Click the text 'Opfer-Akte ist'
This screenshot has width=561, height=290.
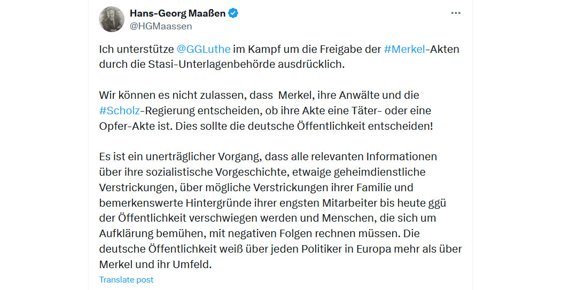(x=136, y=126)
